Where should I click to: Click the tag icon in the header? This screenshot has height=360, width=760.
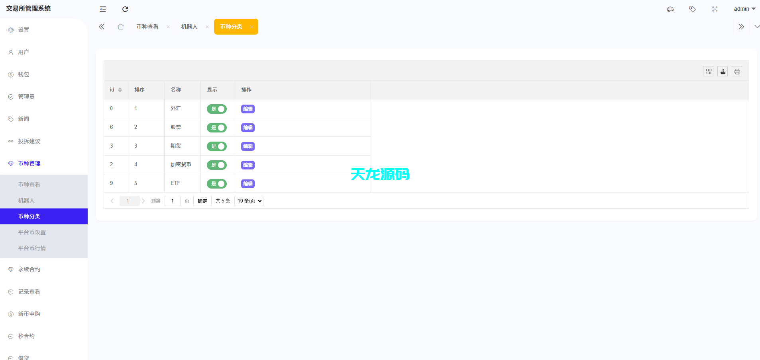pos(692,9)
